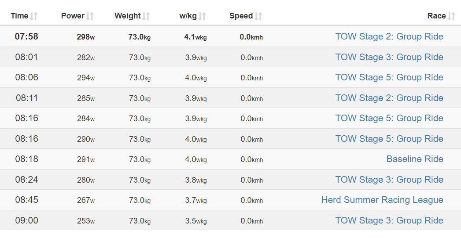The height and width of the screenshot is (238, 461).
Task: Open TOW Stage 5 link in 284w row
Action: click(x=389, y=118)
